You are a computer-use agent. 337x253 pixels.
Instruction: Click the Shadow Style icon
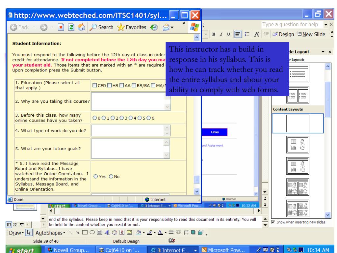[193, 232]
